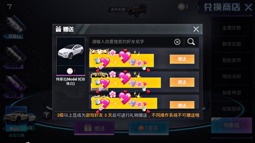
Task: Gift to the first friend
Action: (x=182, y=59)
